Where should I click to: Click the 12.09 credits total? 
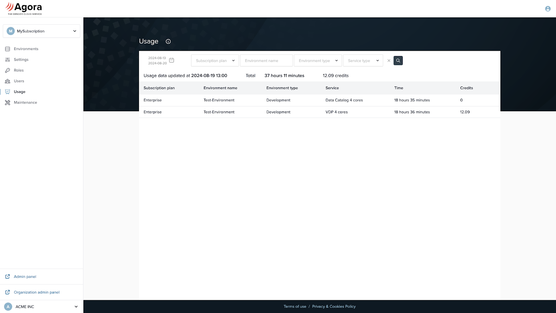[336, 75]
